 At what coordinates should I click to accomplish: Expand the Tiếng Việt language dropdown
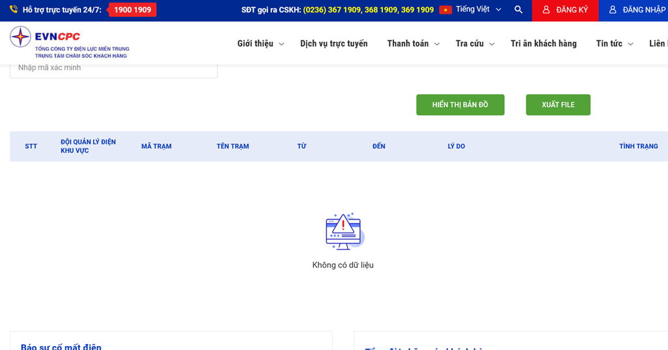pyautogui.click(x=479, y=10)
